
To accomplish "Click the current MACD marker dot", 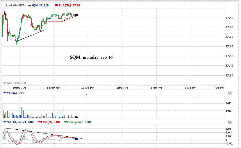I will click(x=76, y=139).
